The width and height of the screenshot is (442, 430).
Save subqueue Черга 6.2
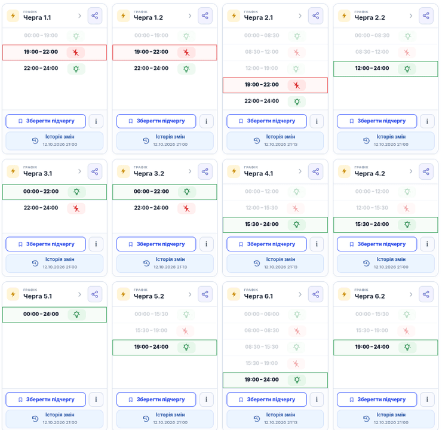tap(377, 400)
